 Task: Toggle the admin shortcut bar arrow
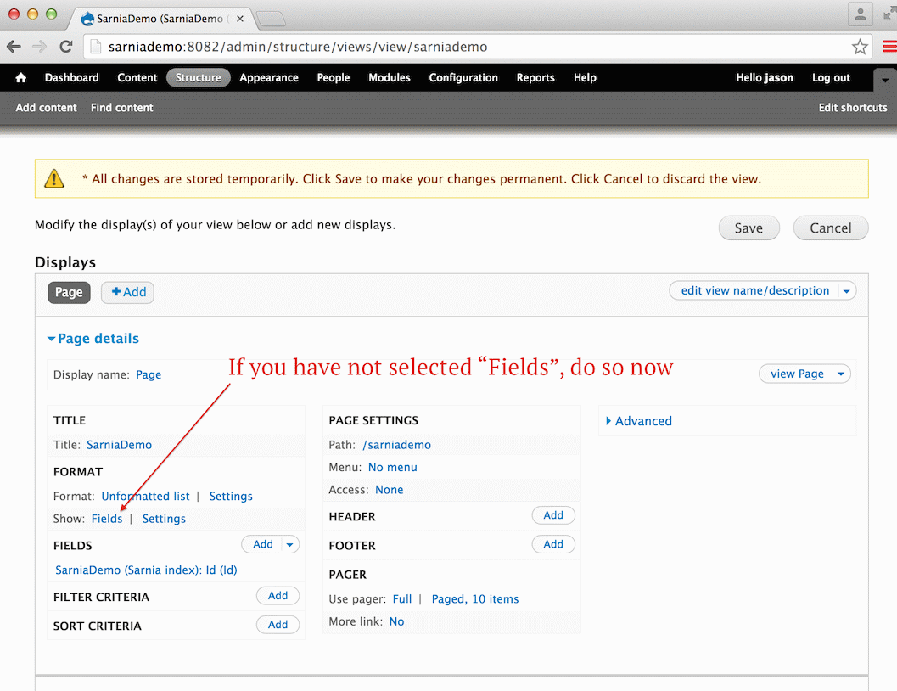coord(885,79)
